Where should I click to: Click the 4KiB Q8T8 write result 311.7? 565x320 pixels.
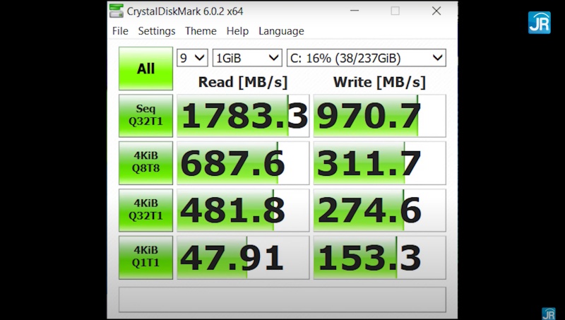[379, 163]
